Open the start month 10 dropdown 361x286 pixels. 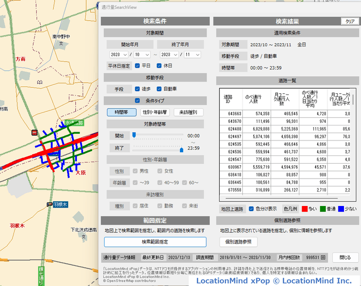(143, 54)
